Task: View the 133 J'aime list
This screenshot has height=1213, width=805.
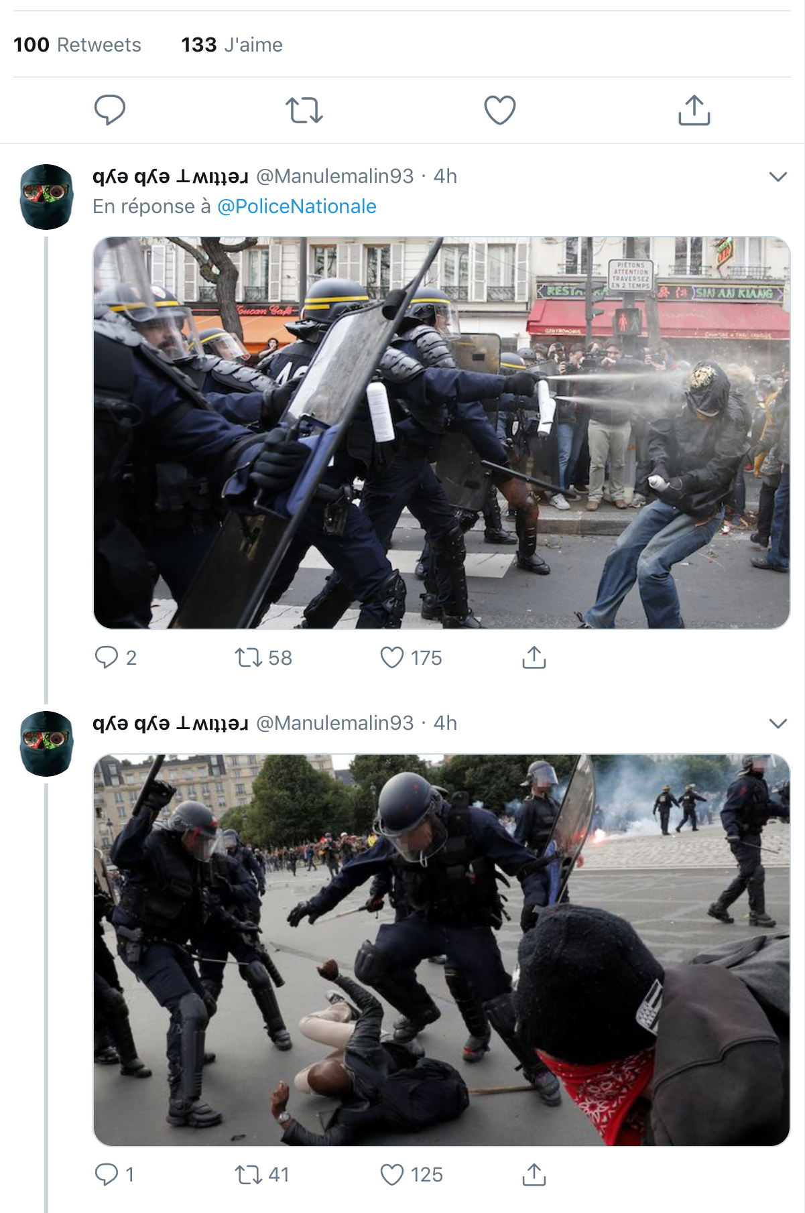Action: [232, 45]
